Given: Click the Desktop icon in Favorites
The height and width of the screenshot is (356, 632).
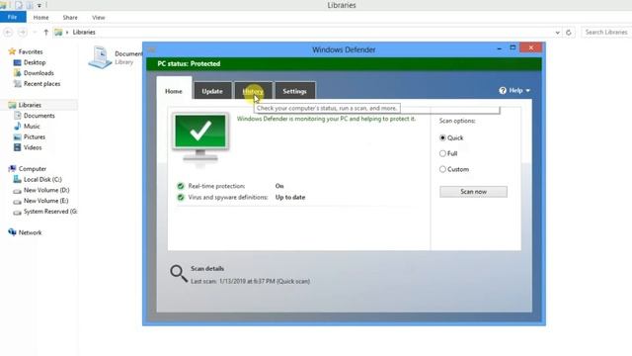Looking at the screenshot, I should [x=17, y=62].
